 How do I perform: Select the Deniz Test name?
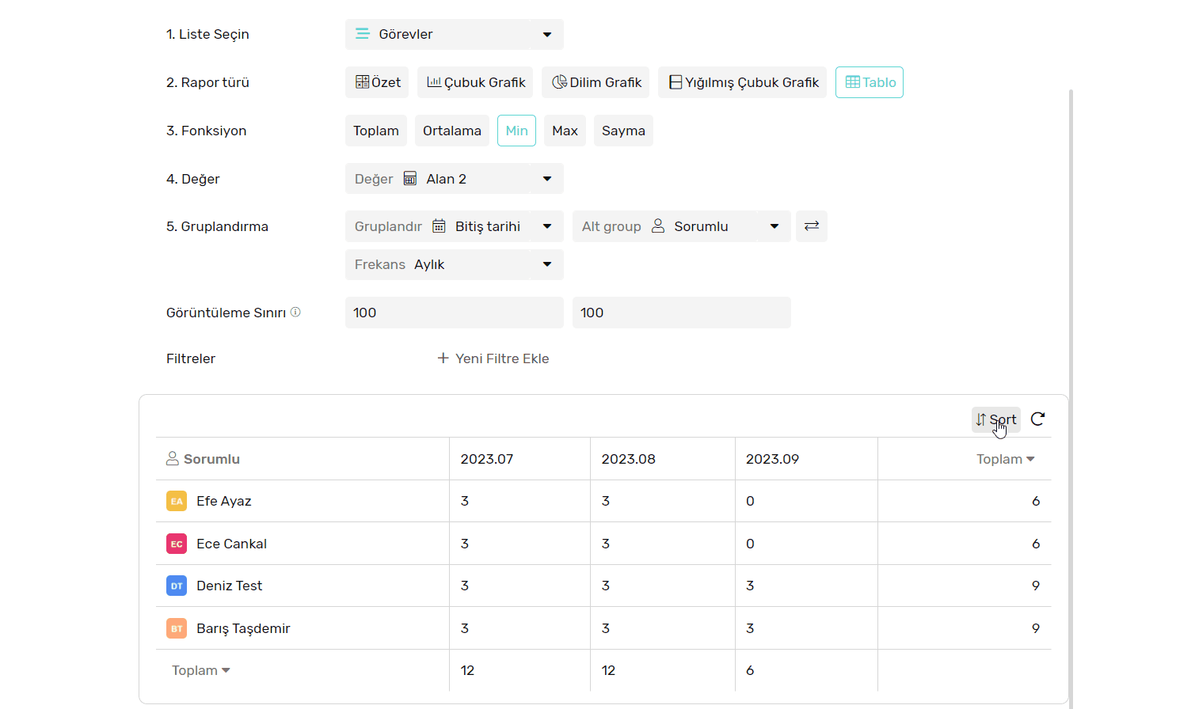pos(230,586)
